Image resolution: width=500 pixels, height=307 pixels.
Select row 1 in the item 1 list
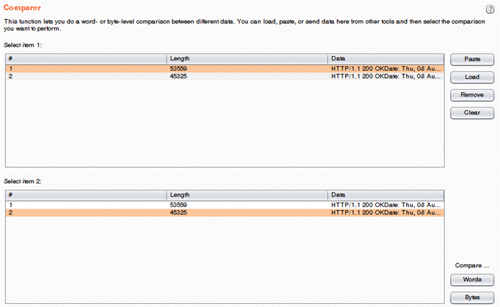(x=86, y=68)
